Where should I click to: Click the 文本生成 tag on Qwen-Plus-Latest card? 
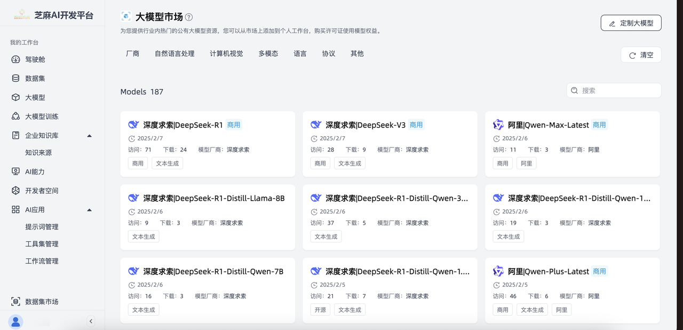532,310
